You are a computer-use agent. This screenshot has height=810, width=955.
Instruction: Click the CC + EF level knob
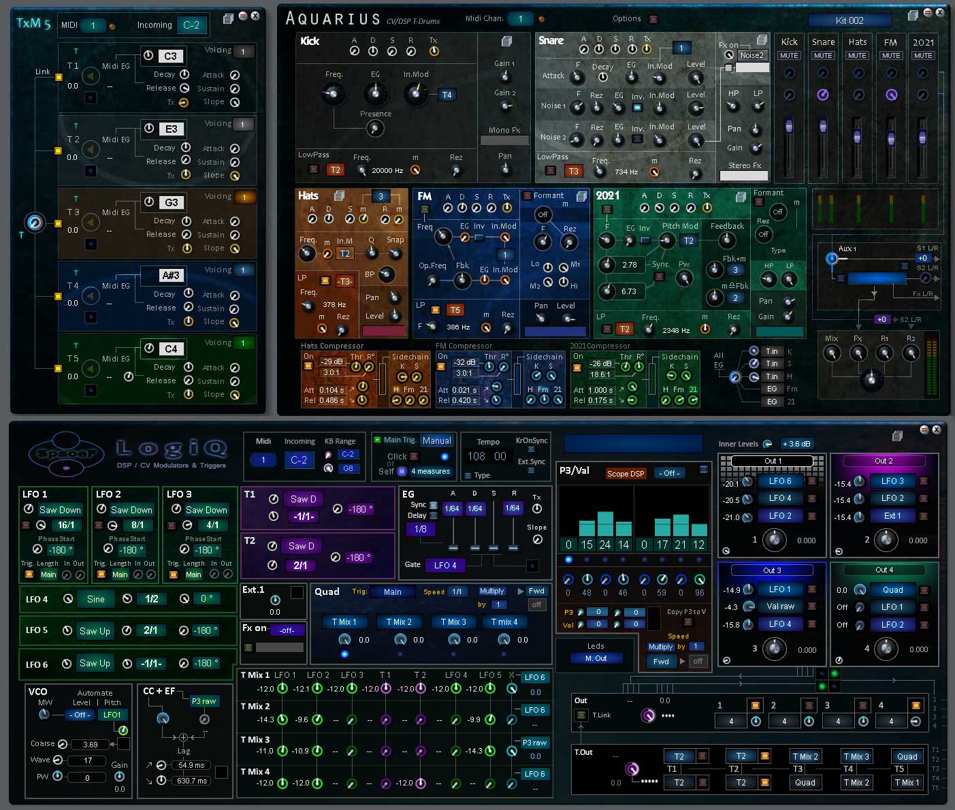[x=163, y=718]
